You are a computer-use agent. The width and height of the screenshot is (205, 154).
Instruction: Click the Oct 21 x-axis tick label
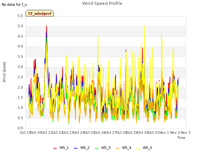tap(47, 133)
